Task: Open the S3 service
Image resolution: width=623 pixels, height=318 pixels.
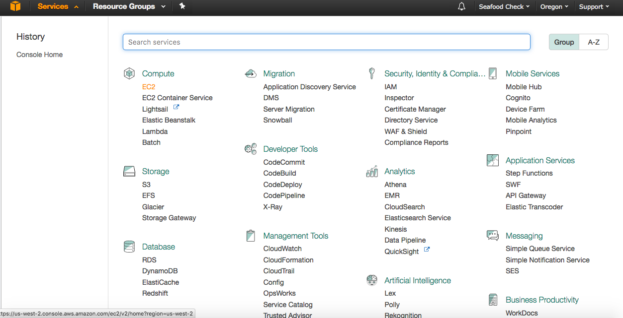Action: pos(146,185)
